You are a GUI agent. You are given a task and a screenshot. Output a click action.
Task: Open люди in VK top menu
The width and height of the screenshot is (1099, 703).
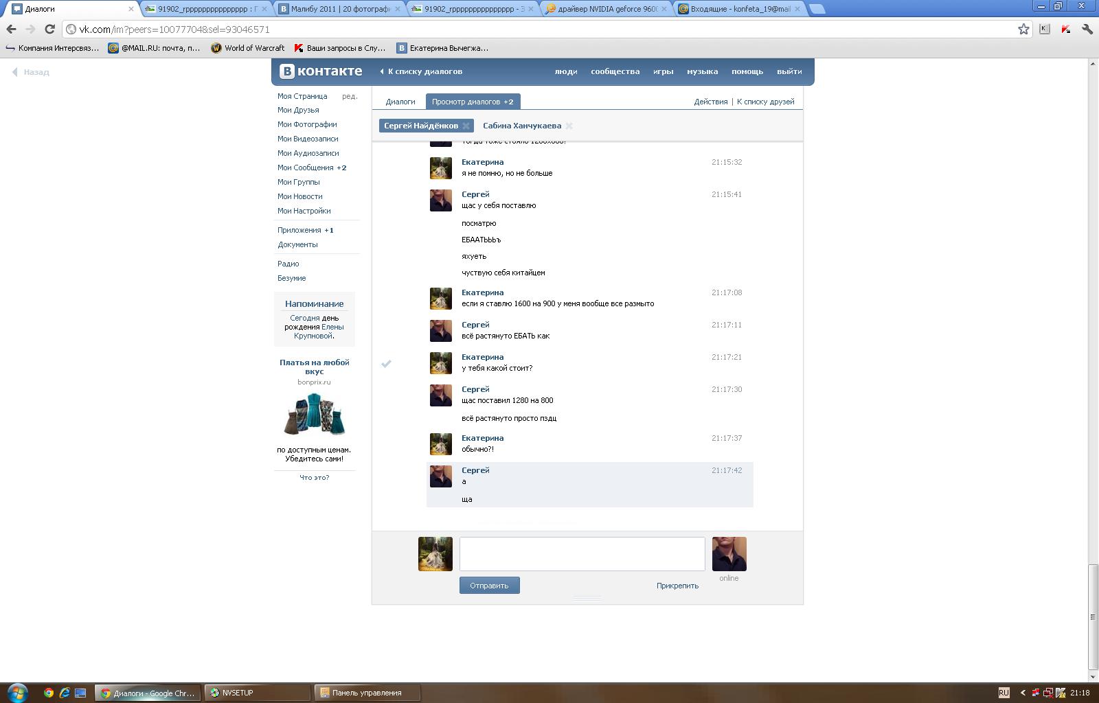click(x=566, y=71)
